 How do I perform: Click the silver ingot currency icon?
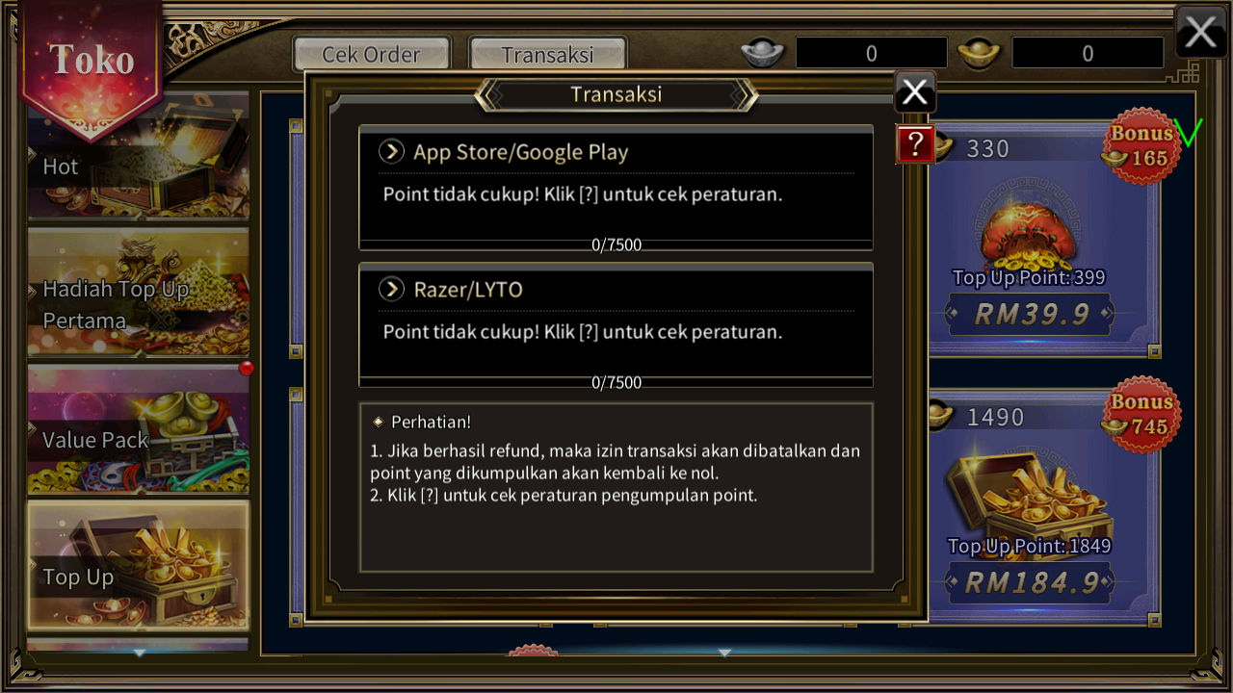(x=763, y=53)
